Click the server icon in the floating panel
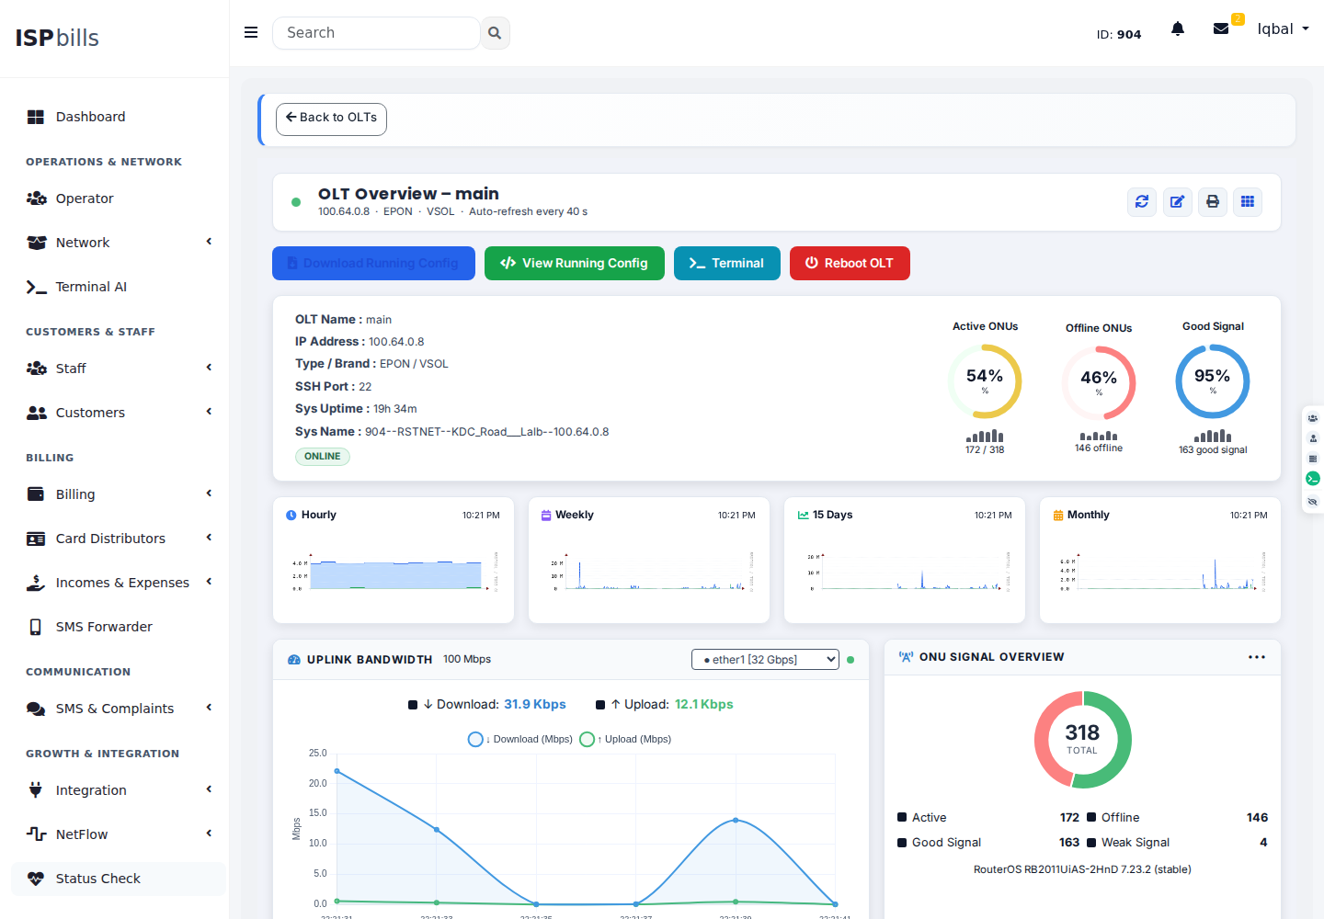 tap(1313, 459)
